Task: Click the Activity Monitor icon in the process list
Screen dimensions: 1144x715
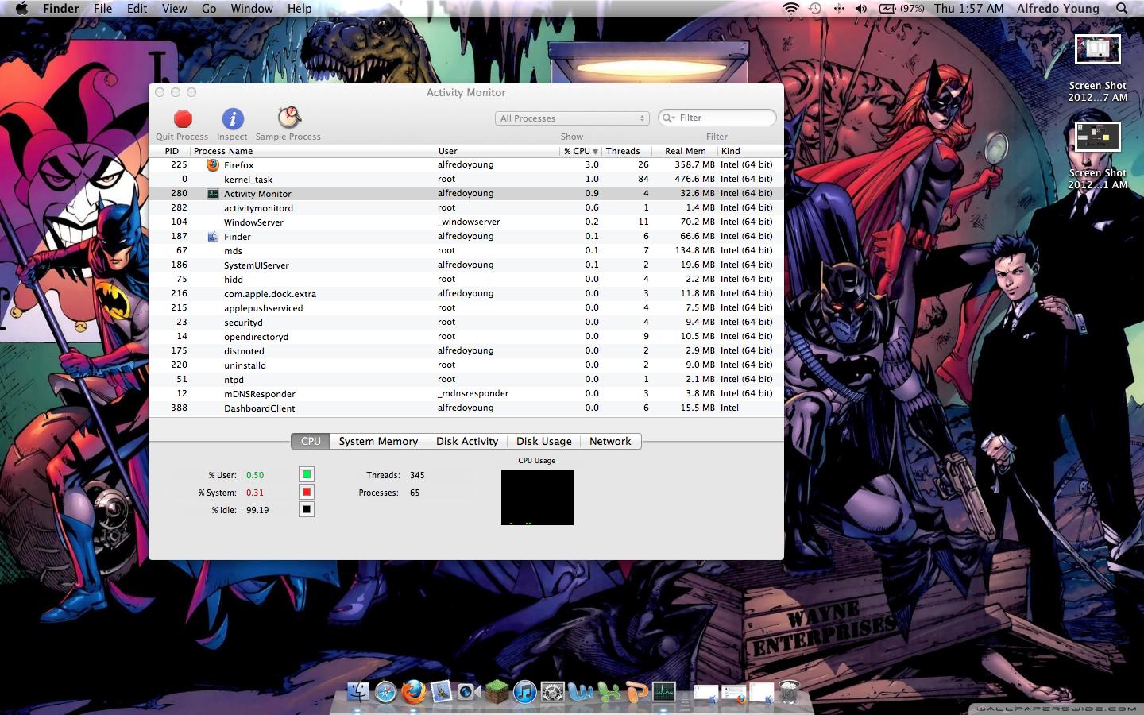Action: point(212,194)
